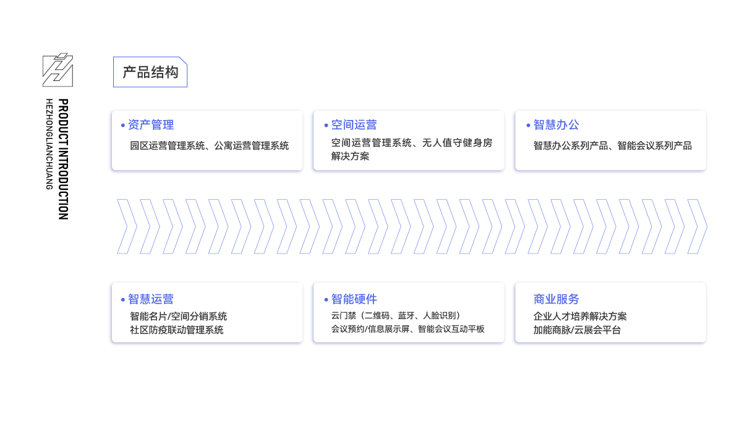This screenshot has height=423, width=742.
Task: Click the HZ company logo
Action: [58, 70]
